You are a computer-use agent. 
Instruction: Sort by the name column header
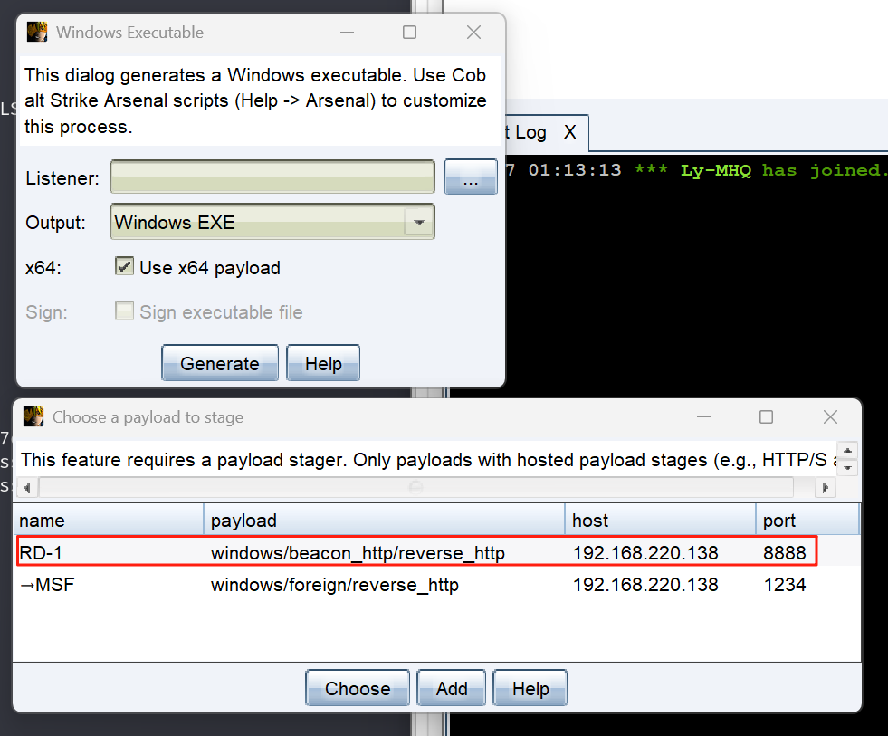108,520
